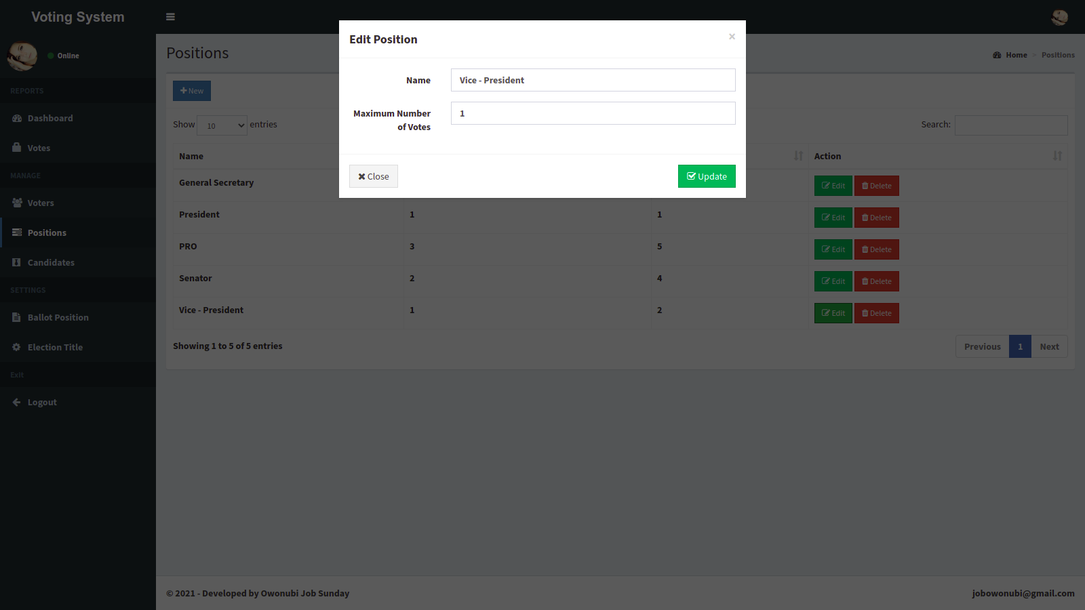Click the Ballot Position document icon
Image resolution: width=1085 pixels, height=610 pixels.
[16, 317]
